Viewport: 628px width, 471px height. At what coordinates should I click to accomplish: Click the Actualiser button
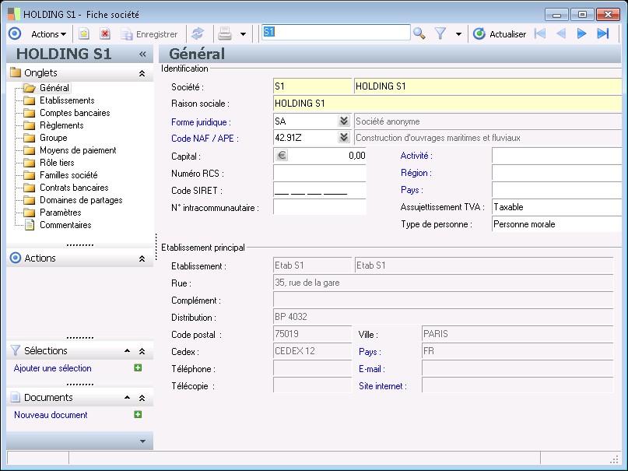[x=500, y=33]
